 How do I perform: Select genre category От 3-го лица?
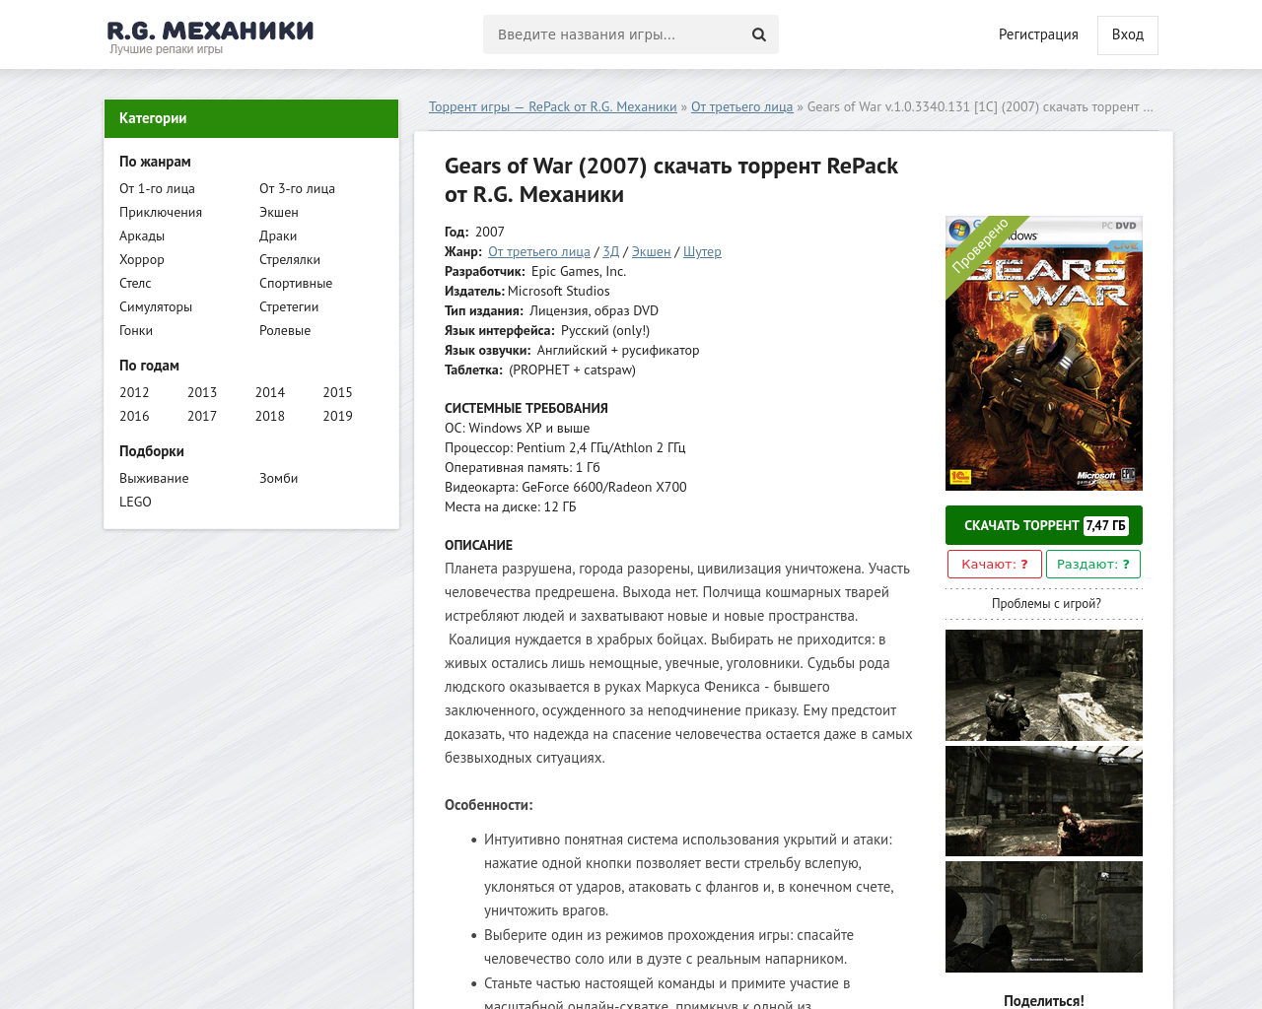click(x=297, y=188)
